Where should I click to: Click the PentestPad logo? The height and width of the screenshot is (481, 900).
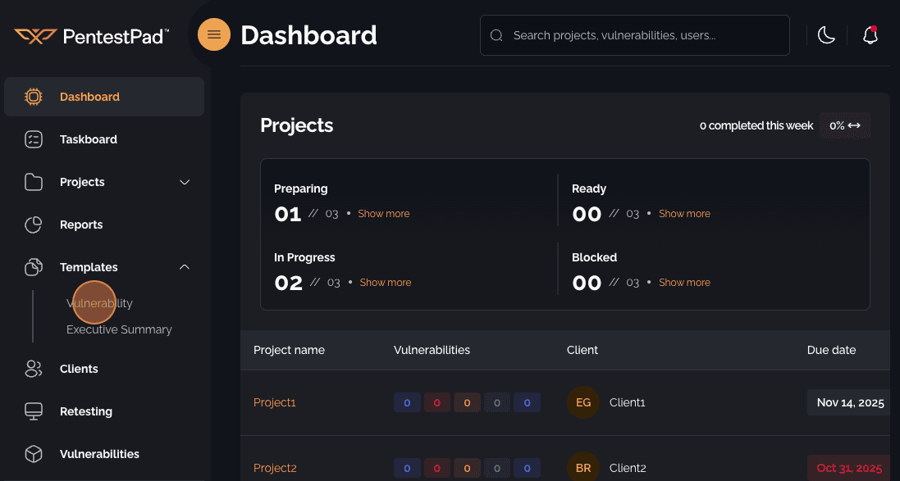point(90,35)
